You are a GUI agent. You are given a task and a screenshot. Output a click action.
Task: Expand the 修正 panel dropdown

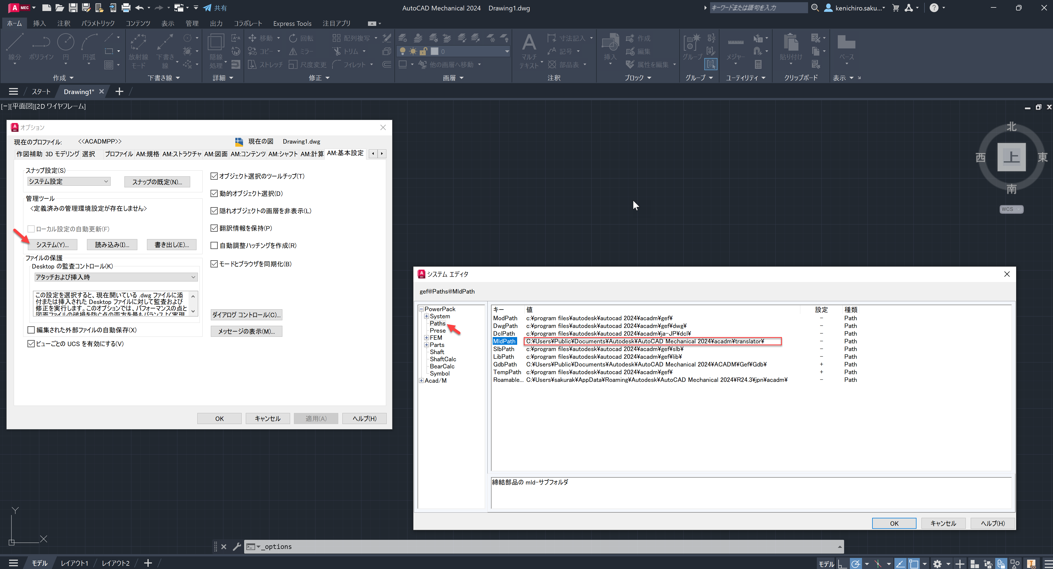pos(319,78)
